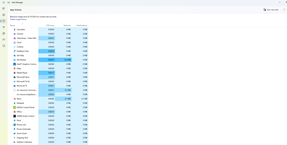287x145 pixels.
Task: Go to Processes page in sidebar
Action: point(4,9)
